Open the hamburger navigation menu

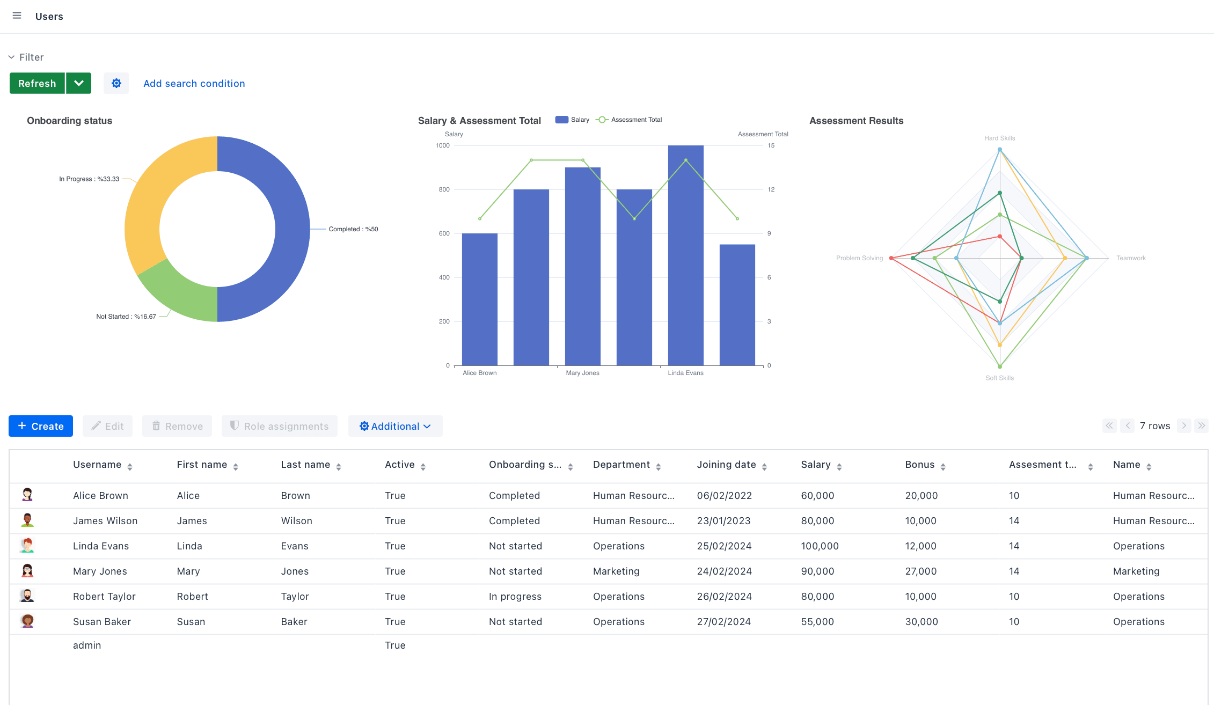[17, 16]
